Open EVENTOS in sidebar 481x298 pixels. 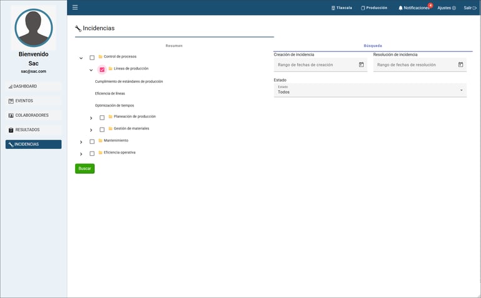(x=33, y=101)
